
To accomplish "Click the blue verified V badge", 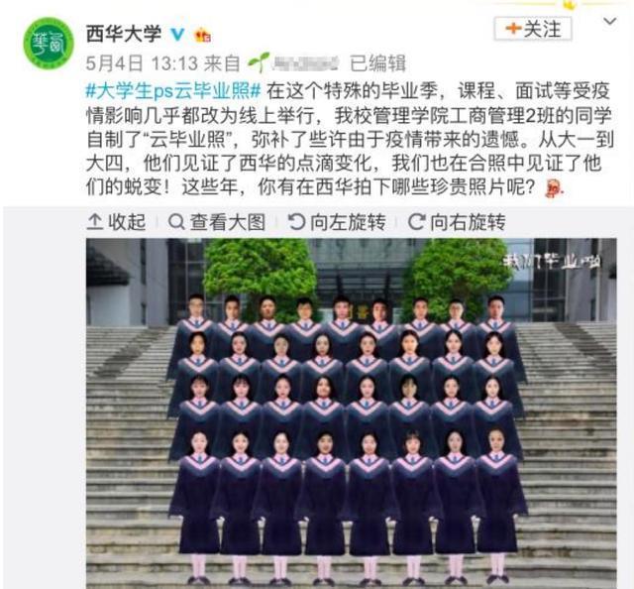I will [x=177, y=35].
